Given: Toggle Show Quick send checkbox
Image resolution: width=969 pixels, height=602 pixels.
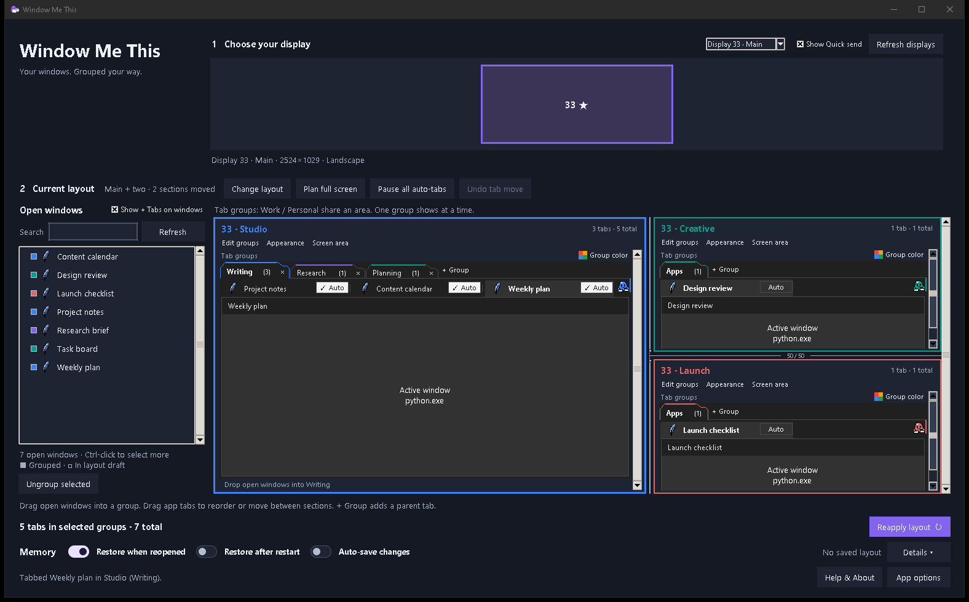Looking at the screenshot, I should point(800,44).
